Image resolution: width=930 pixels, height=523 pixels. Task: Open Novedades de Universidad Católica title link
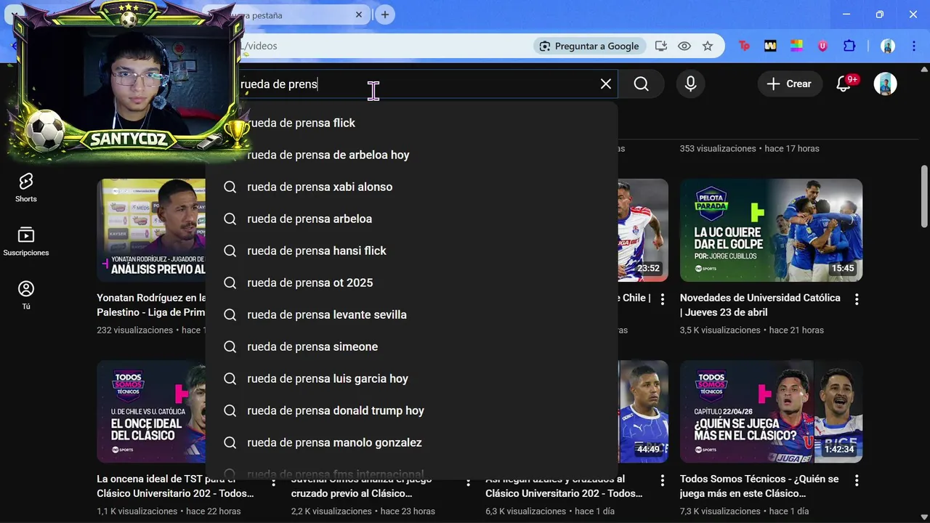point(760,305)
